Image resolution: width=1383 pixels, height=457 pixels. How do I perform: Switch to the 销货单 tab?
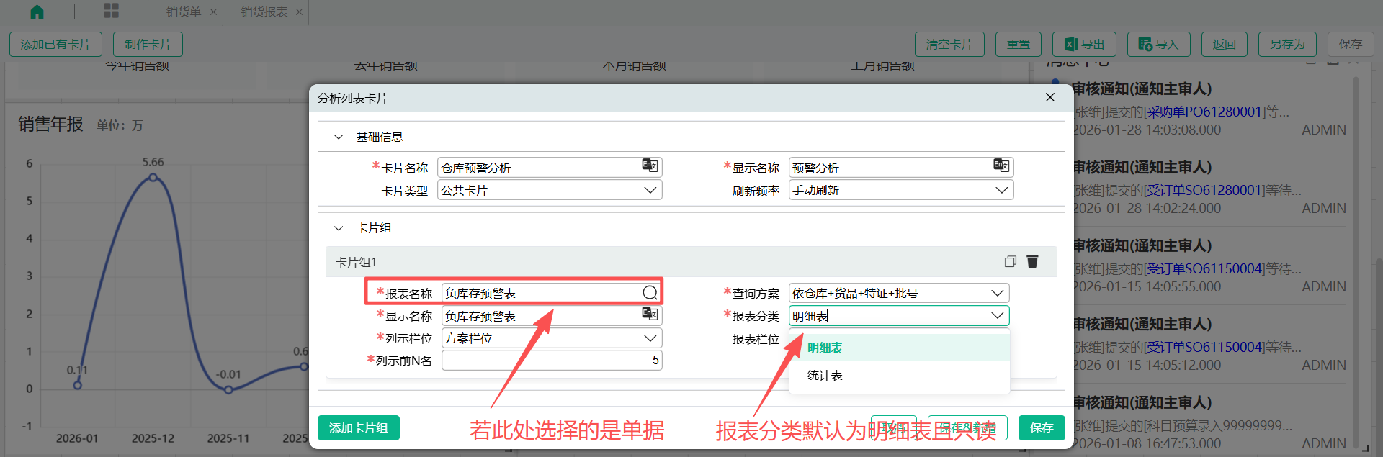(183, 12)
